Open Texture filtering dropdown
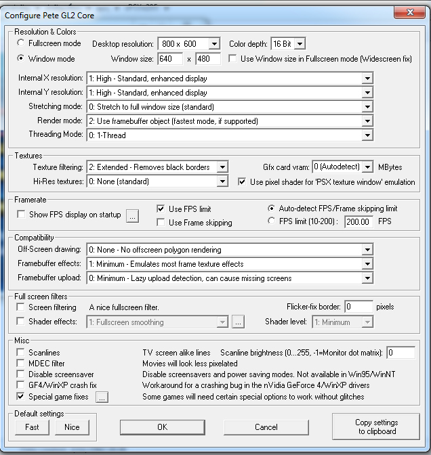 tap(157, 167)
